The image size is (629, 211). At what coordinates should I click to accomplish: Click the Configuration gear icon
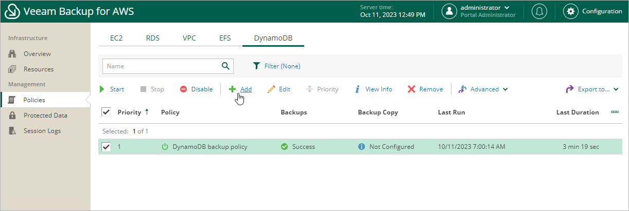570,11
